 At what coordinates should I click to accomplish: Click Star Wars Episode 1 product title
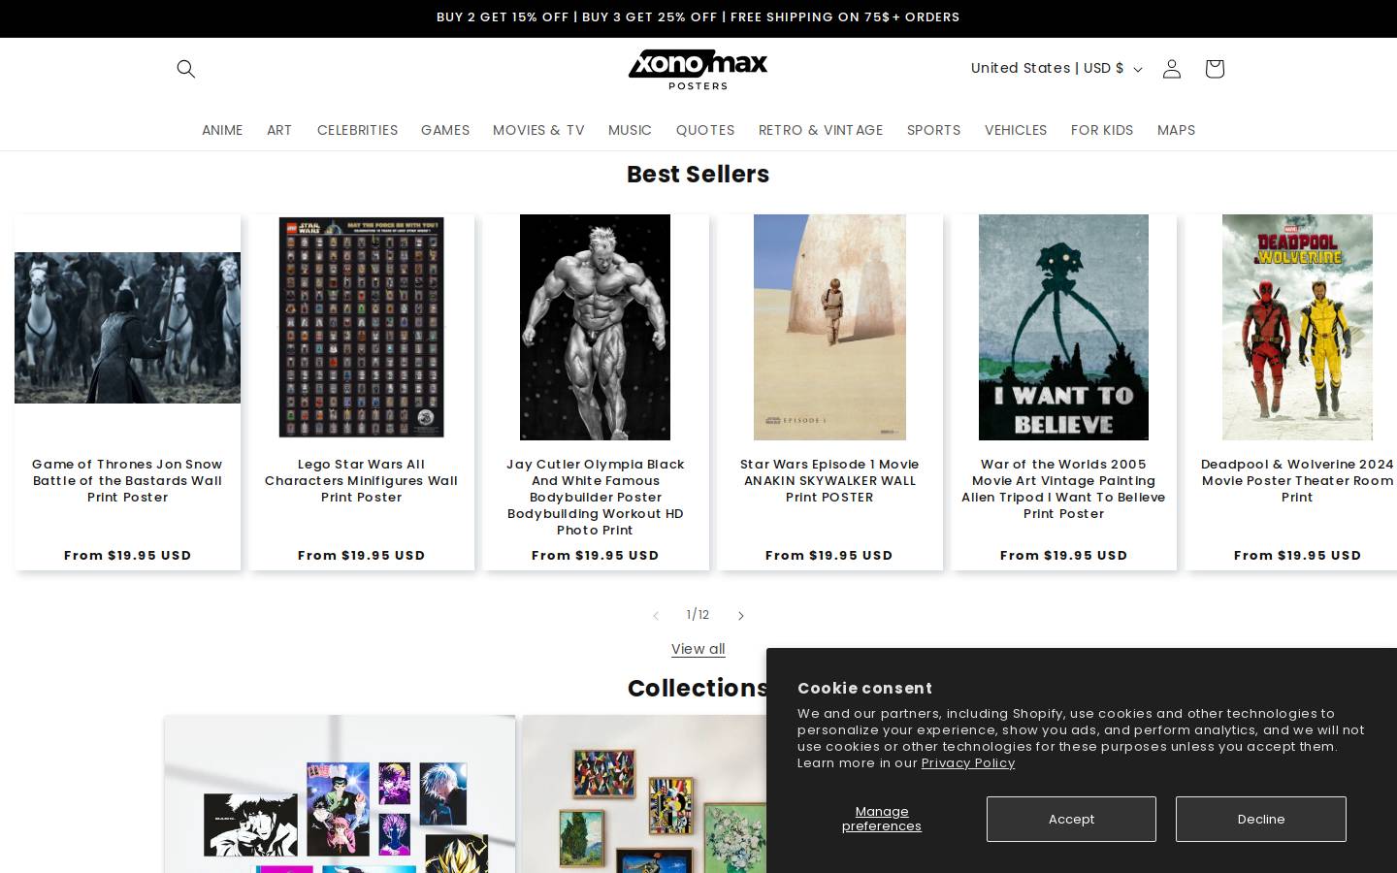[x=829, y=480]
